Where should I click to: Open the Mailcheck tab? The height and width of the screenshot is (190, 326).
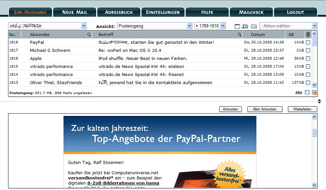(251, 12)
